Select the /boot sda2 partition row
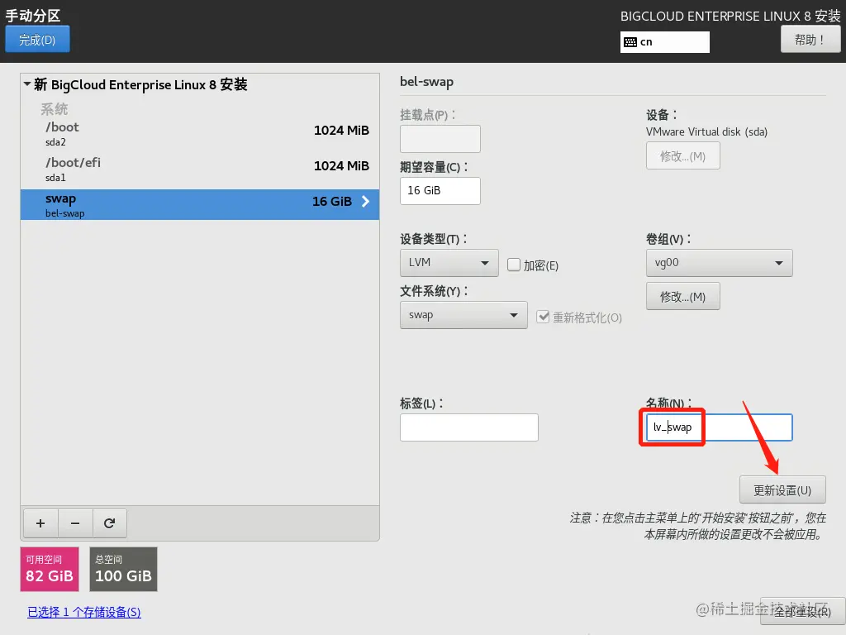Screen dimensions: 846x635 point(200,134)
